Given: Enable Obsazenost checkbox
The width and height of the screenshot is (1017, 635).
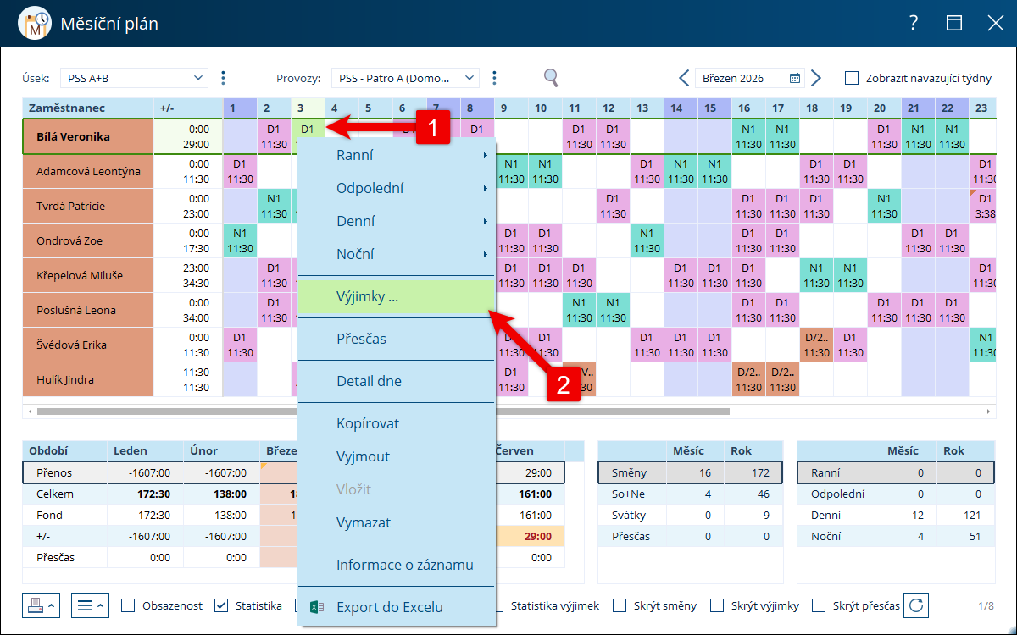Looking at the screenshot, I should pos(129,605).
